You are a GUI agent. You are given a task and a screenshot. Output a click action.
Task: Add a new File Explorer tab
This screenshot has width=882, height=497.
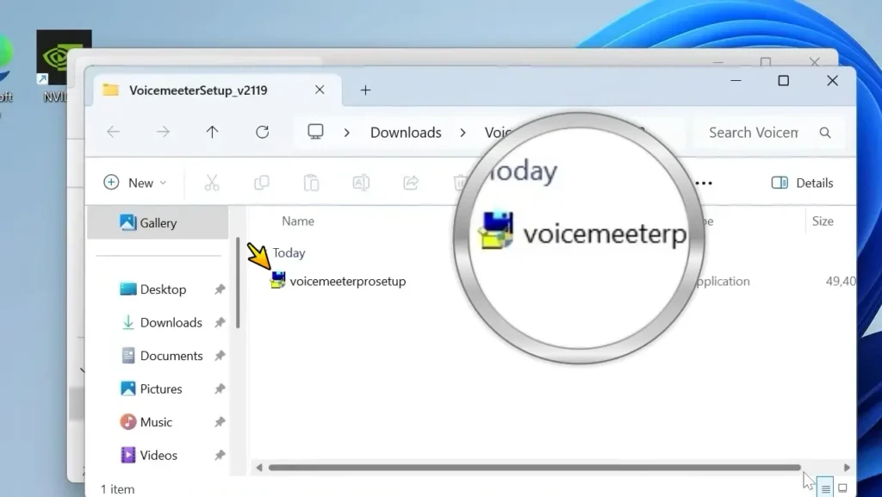(365, 90)
